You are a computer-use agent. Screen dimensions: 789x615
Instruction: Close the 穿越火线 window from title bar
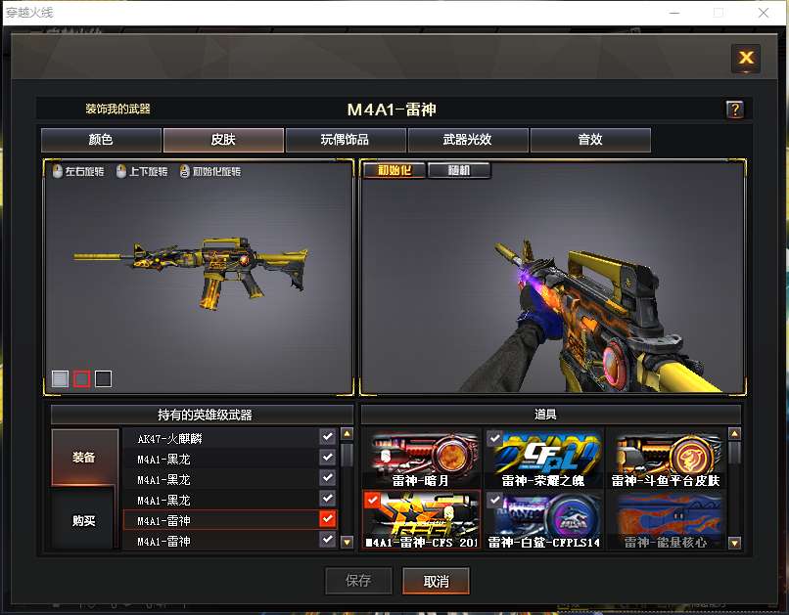pos(764,13)
